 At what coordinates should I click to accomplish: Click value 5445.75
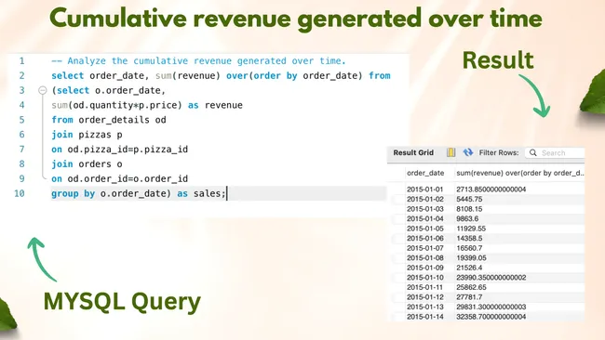[469, 199]
